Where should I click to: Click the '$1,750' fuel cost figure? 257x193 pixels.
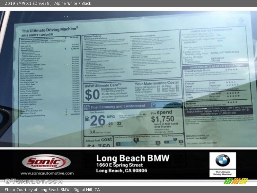click(163, 119)
